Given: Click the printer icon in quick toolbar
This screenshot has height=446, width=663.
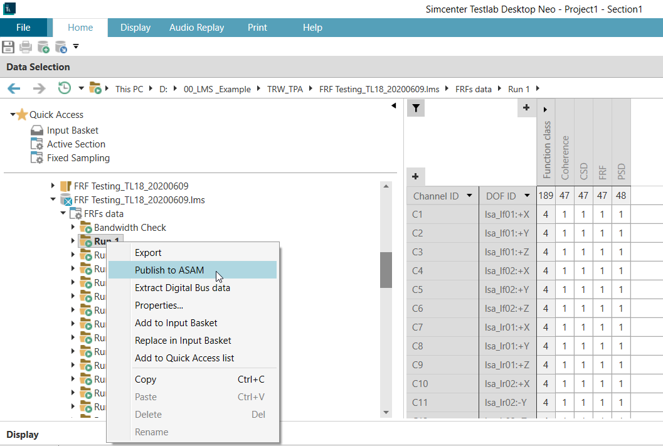Looking at the screenshot, I should click(x=25, y=46).
